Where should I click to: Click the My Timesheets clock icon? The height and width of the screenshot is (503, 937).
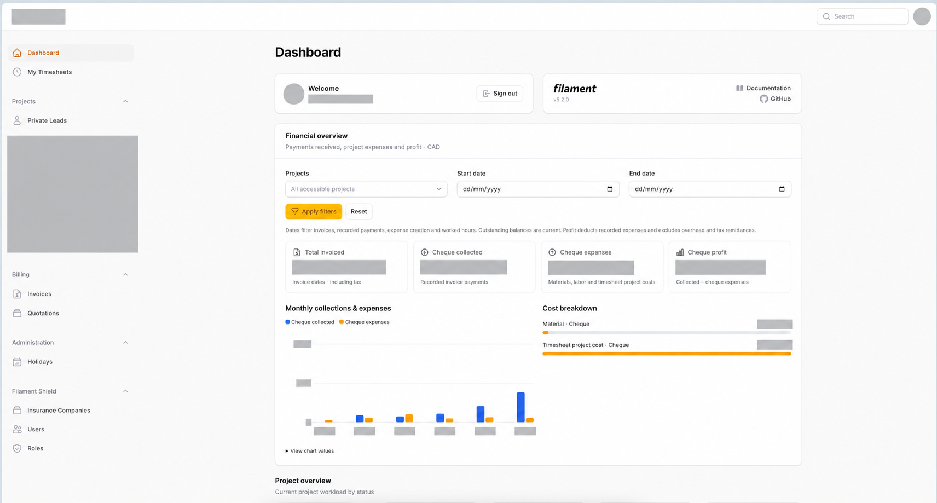pos(17,72)
